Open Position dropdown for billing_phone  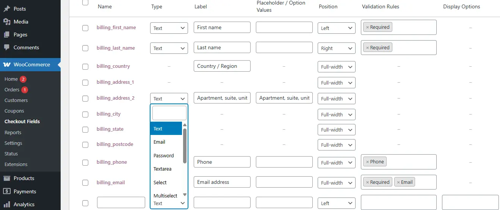[337, 163]
